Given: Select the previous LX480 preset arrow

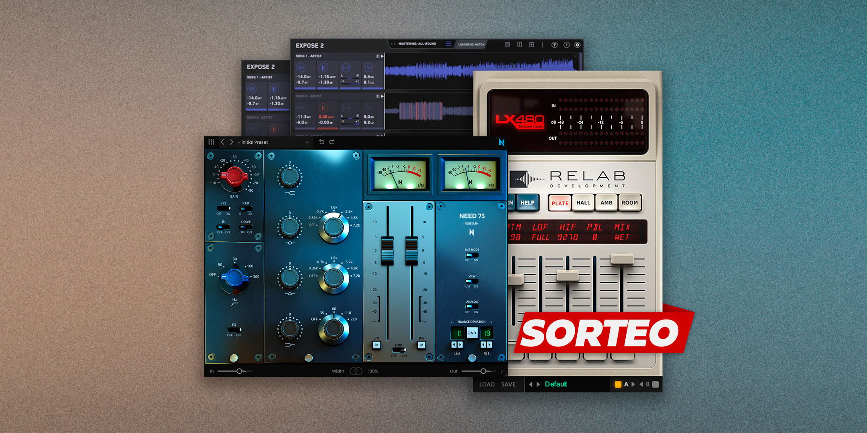Looking at the screenshot, I should coord(531,384).
